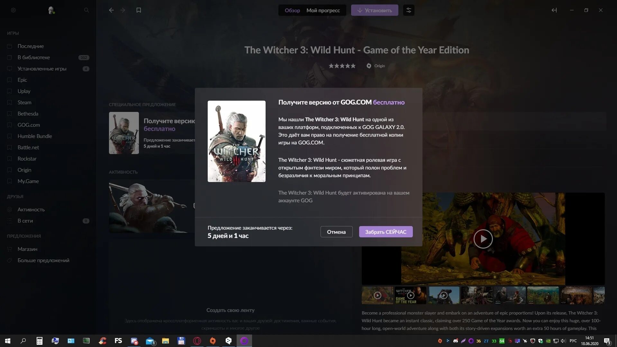This screenshot has width=617, height=347.
Task: Click the volume tray icon
Action: tap(563, 341)
